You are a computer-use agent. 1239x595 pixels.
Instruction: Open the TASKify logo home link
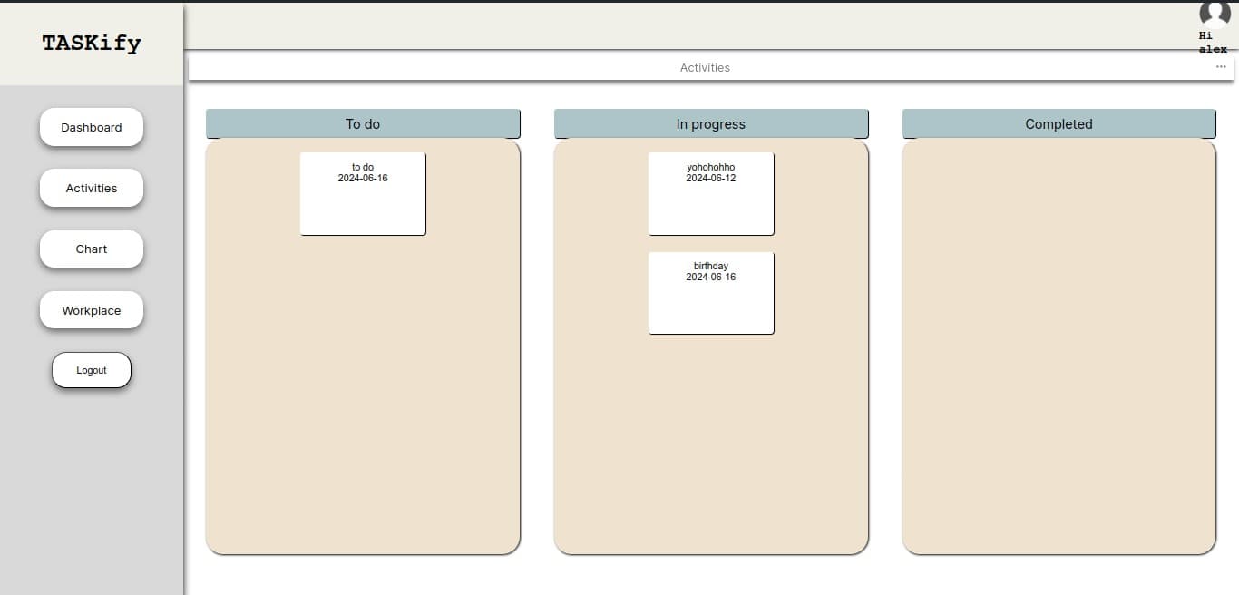click(x=91, y=43)
